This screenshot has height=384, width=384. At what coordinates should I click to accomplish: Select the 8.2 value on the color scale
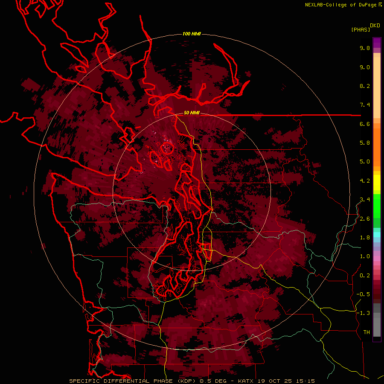click(365, 86)
